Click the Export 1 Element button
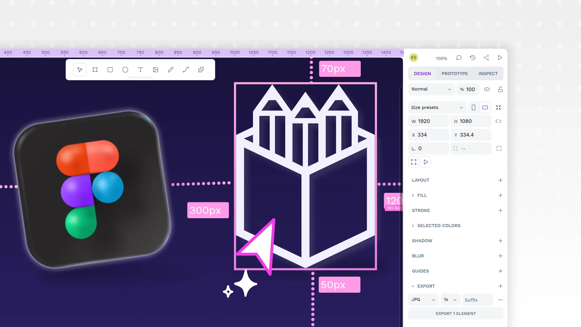Viewport: 581px width, 327px height. 455,313
